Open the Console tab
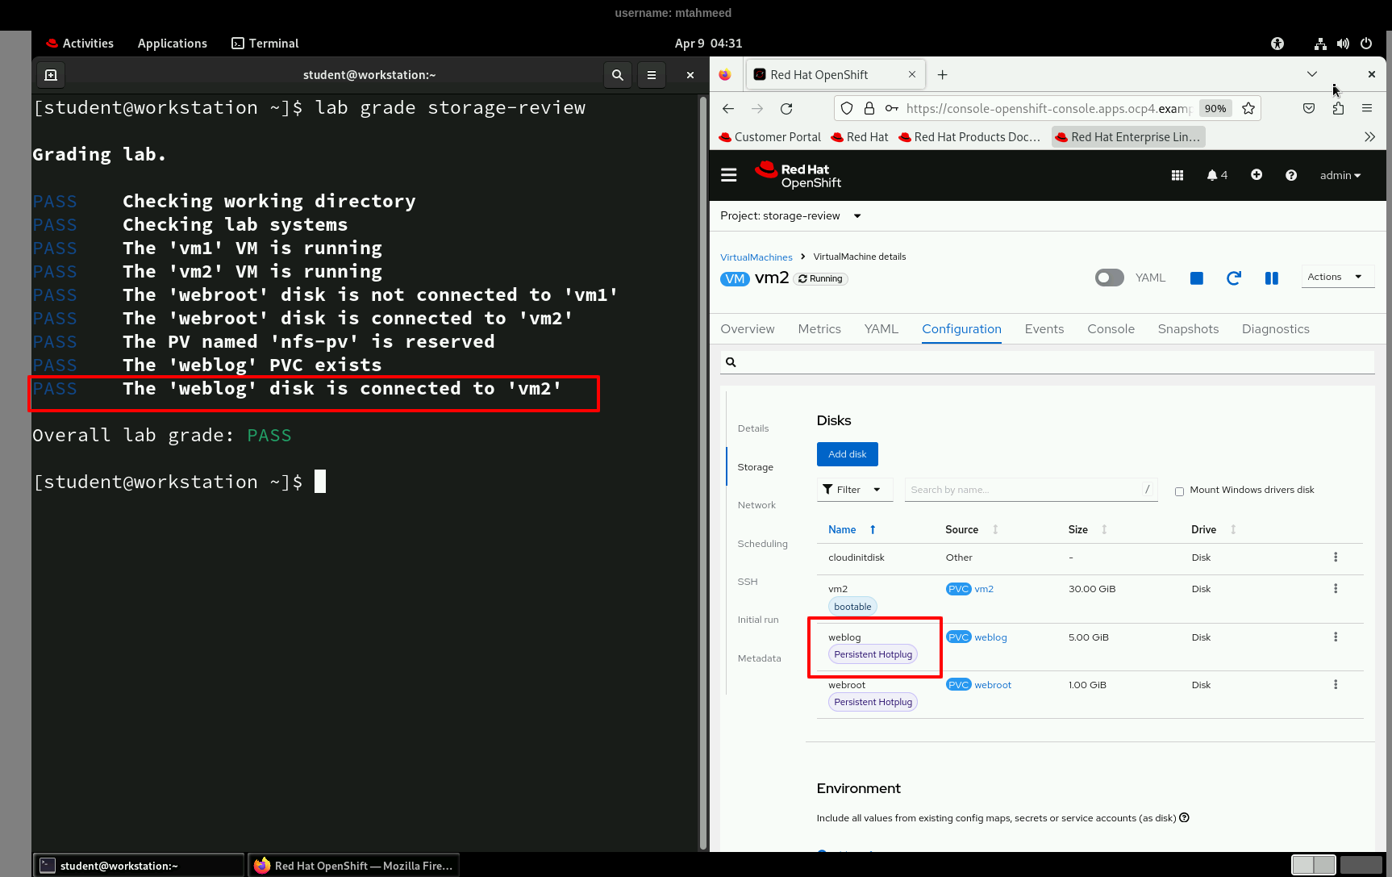 [x=1111, y=329]
